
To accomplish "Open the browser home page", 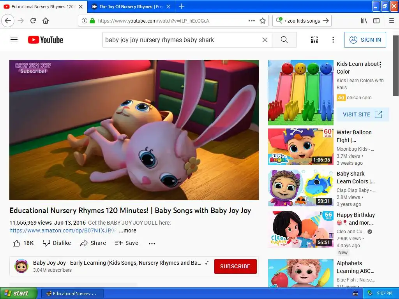I will tap(46, 21).
